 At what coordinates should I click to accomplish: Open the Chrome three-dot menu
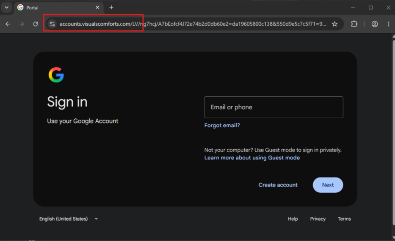pos(389,24)
